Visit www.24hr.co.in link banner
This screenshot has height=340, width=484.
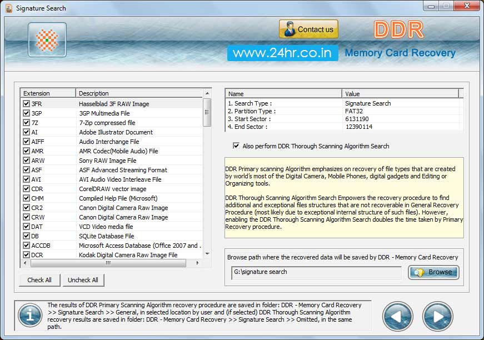click(x=282, y=53)
